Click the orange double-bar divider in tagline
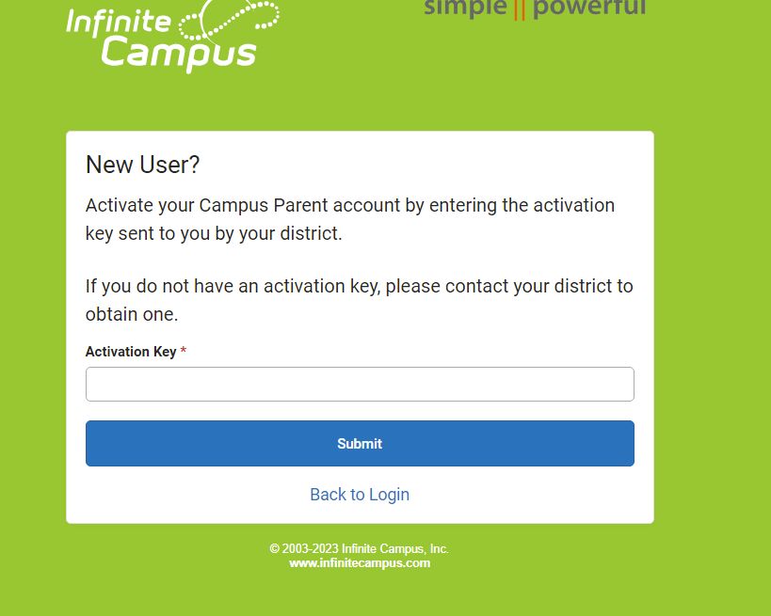771x616 pixels. click(520, 8)
